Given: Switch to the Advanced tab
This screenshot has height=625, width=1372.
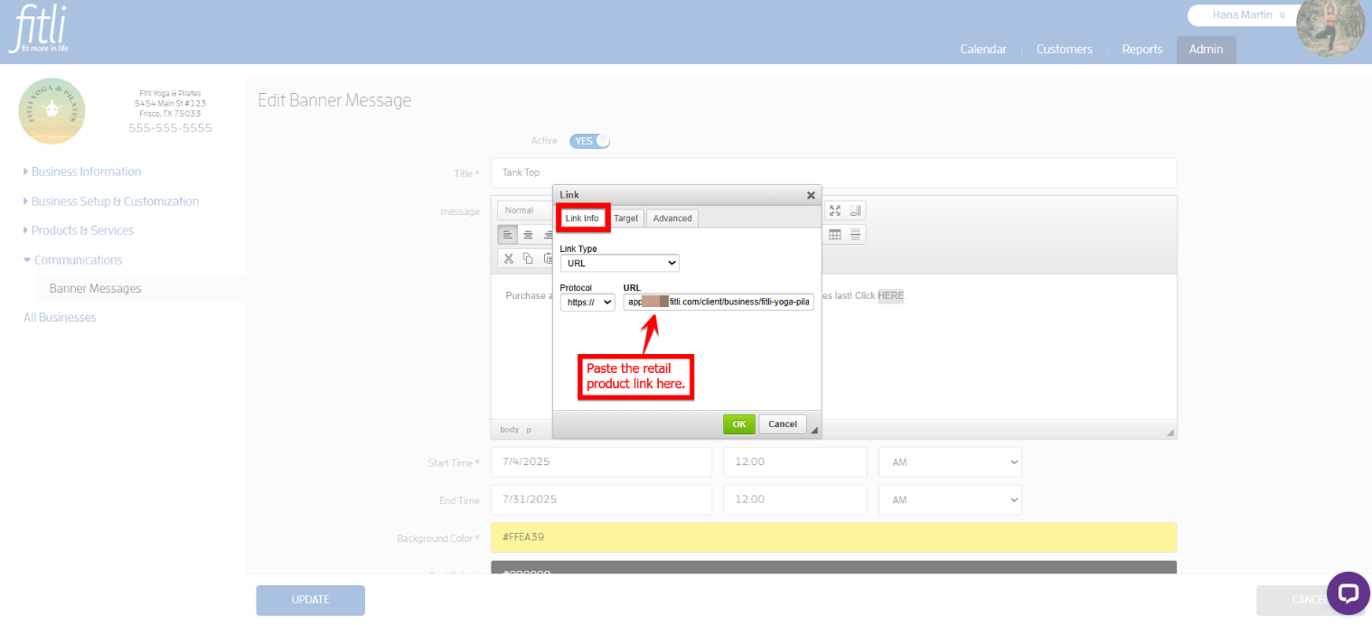Looking at the screenshot, I should (672, 218).
